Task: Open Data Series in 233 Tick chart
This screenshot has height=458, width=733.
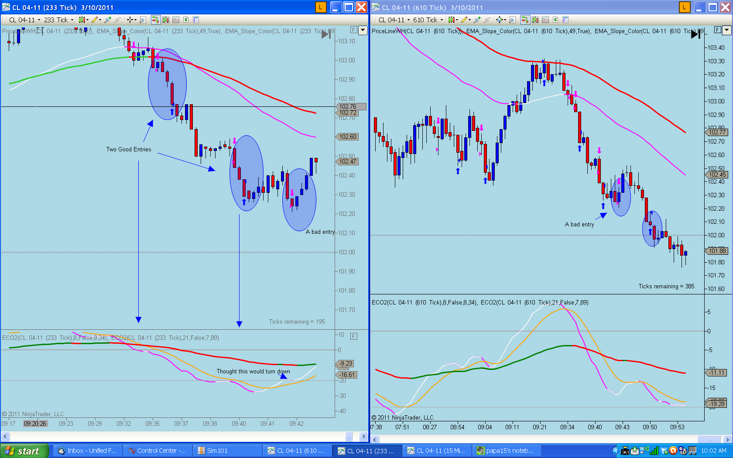Action: pos(166,20)
